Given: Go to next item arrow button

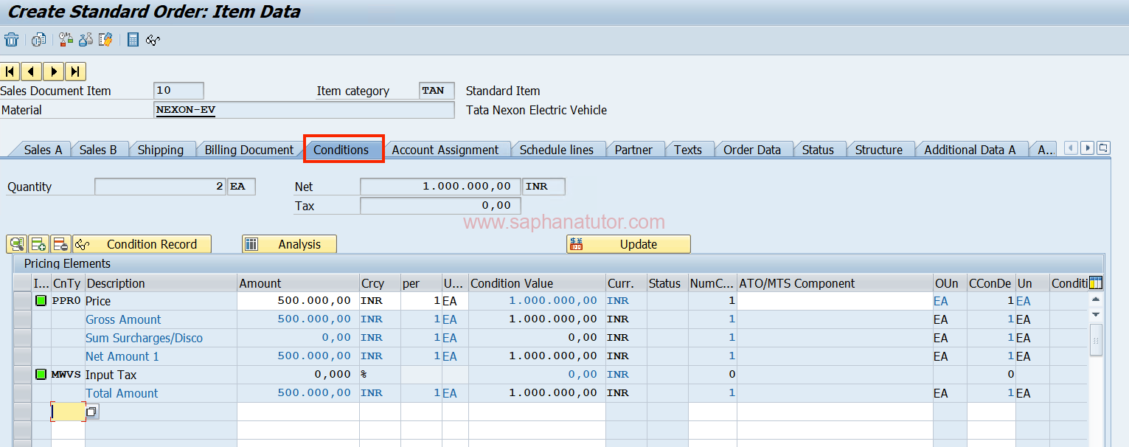Looking at the screenshot, I should (x=54, y=72).
